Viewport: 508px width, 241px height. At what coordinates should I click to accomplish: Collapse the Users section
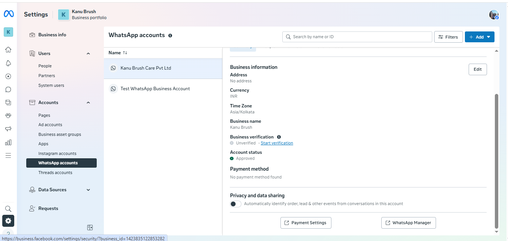coord(88,54)
